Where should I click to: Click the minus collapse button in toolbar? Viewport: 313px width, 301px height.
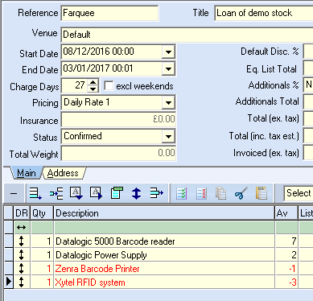[14, 193]
